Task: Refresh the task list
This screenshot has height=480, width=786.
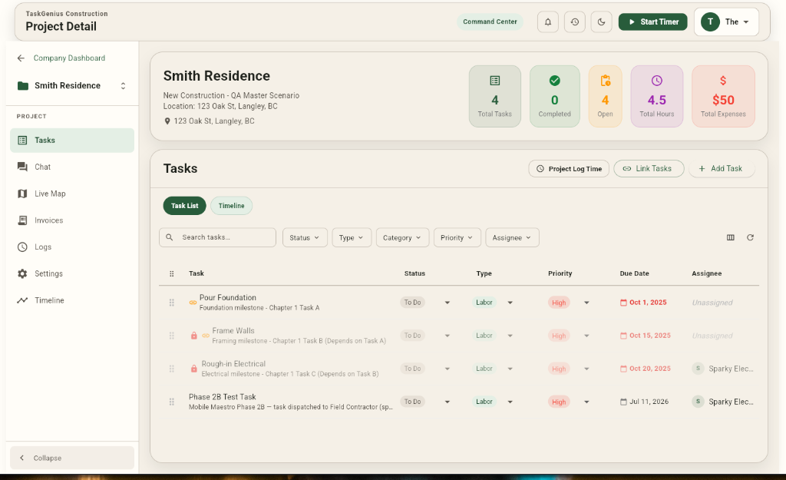Action: [x=750, y=238]
